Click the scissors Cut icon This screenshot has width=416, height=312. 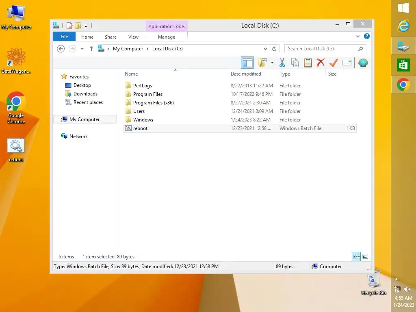282,63
